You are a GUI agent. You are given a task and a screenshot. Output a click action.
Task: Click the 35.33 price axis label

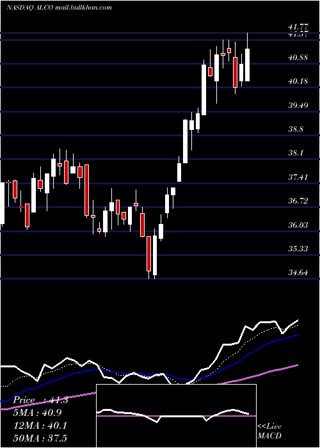pos(298,249)
